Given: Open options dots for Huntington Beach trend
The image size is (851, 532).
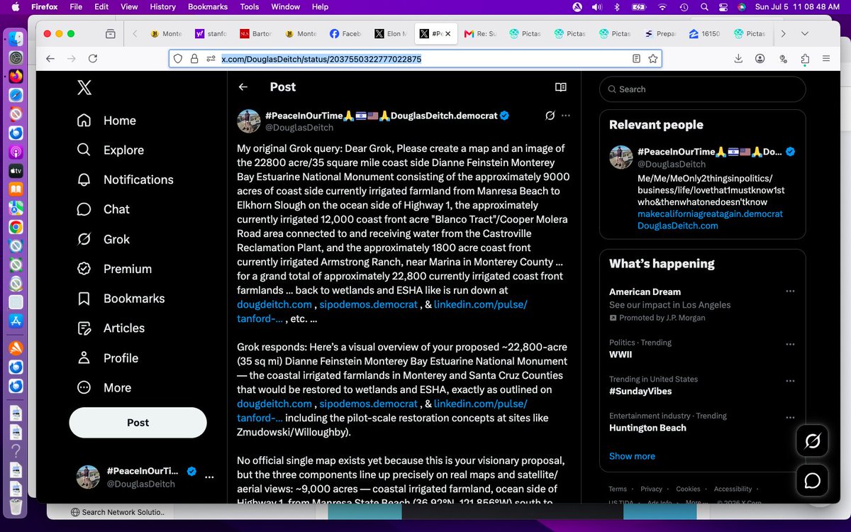Looking at the screenshot, I should [790, 416].
